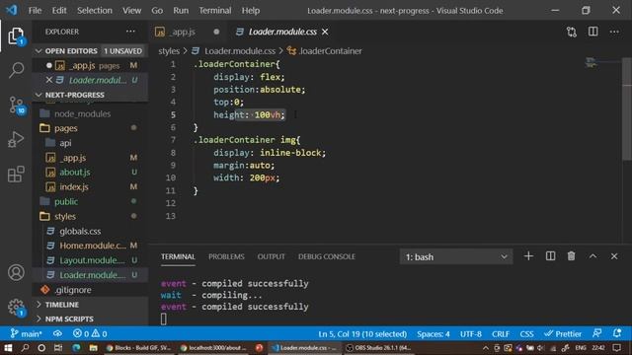Viewport: 632px width, 355px height.
Task: Collapse the styles folder
Action: (90, 217)
